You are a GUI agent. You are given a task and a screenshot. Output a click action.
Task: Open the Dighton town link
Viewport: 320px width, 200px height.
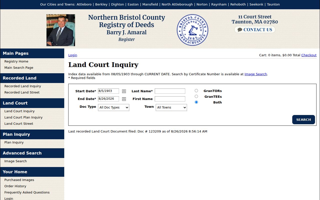(x=117, y=4)
